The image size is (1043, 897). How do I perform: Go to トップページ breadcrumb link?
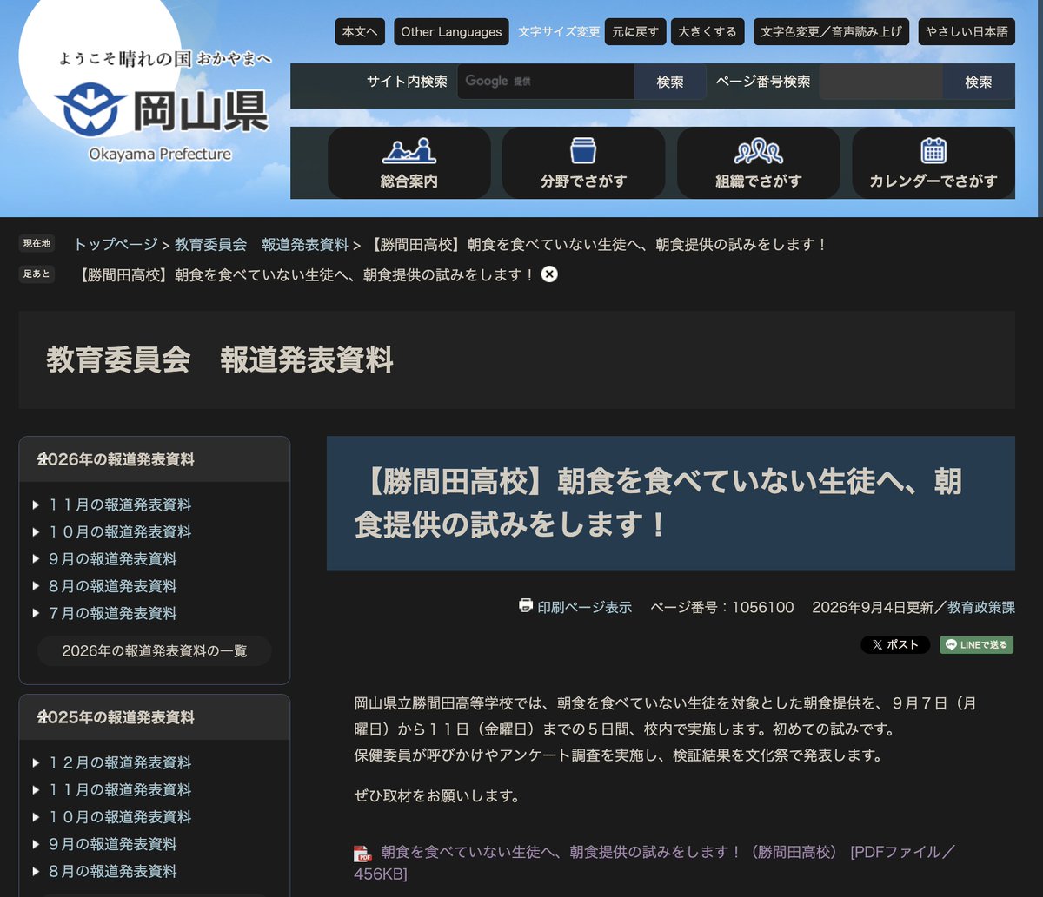click(x=116, y=245)
